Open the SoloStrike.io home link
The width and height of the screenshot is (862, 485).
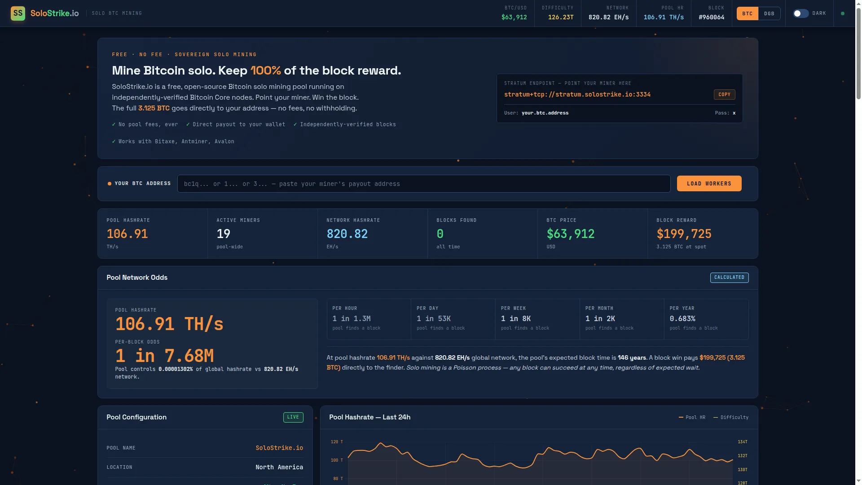pos(54,13)
